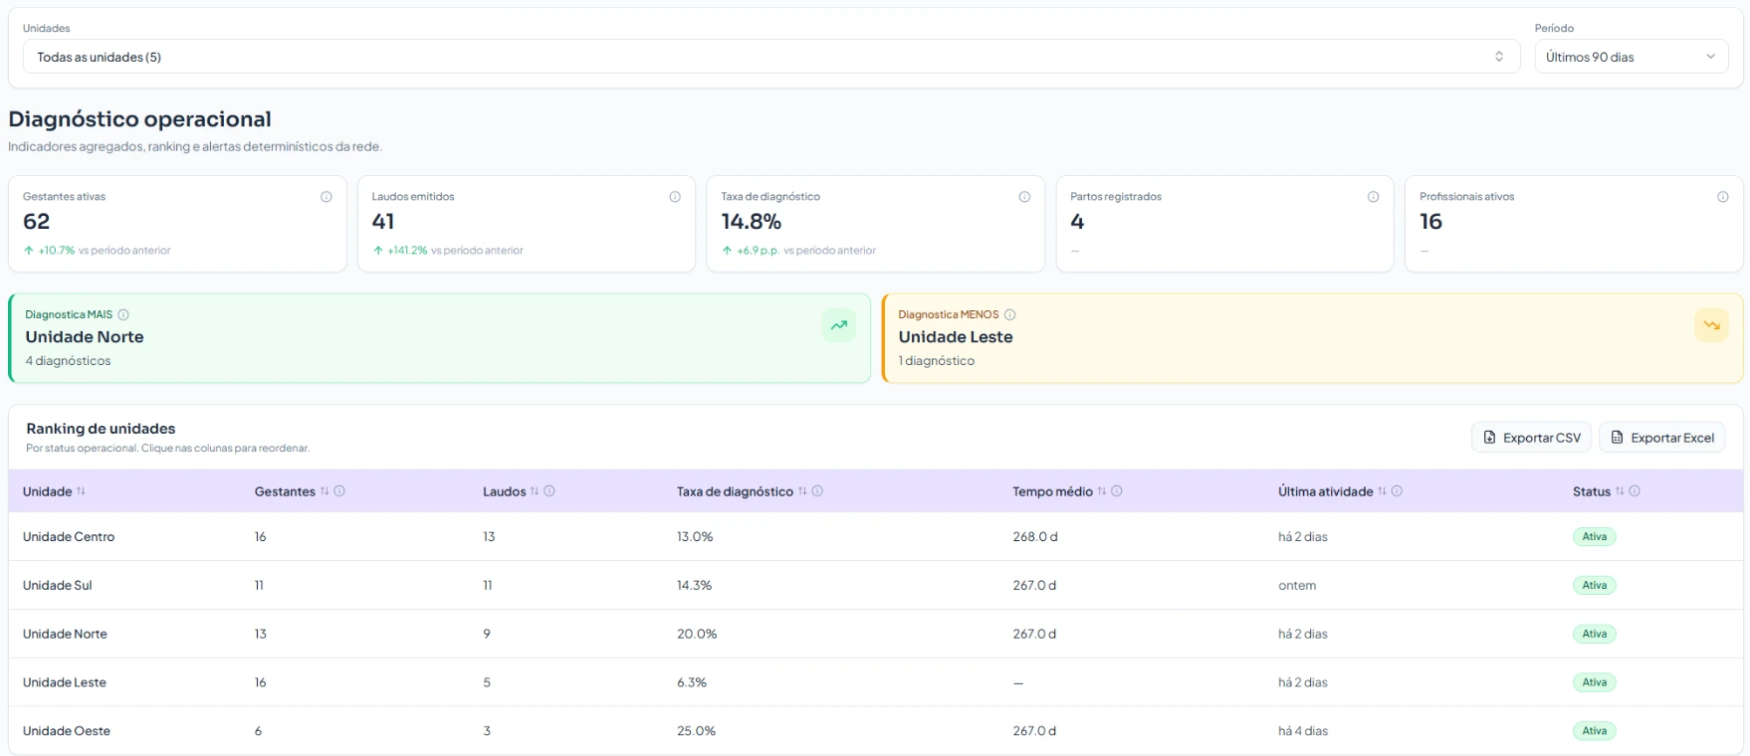Click info icon next to Diagnostica MENOS
The height and width of the screenshot is (756, 1750).
pos(1009,314)
